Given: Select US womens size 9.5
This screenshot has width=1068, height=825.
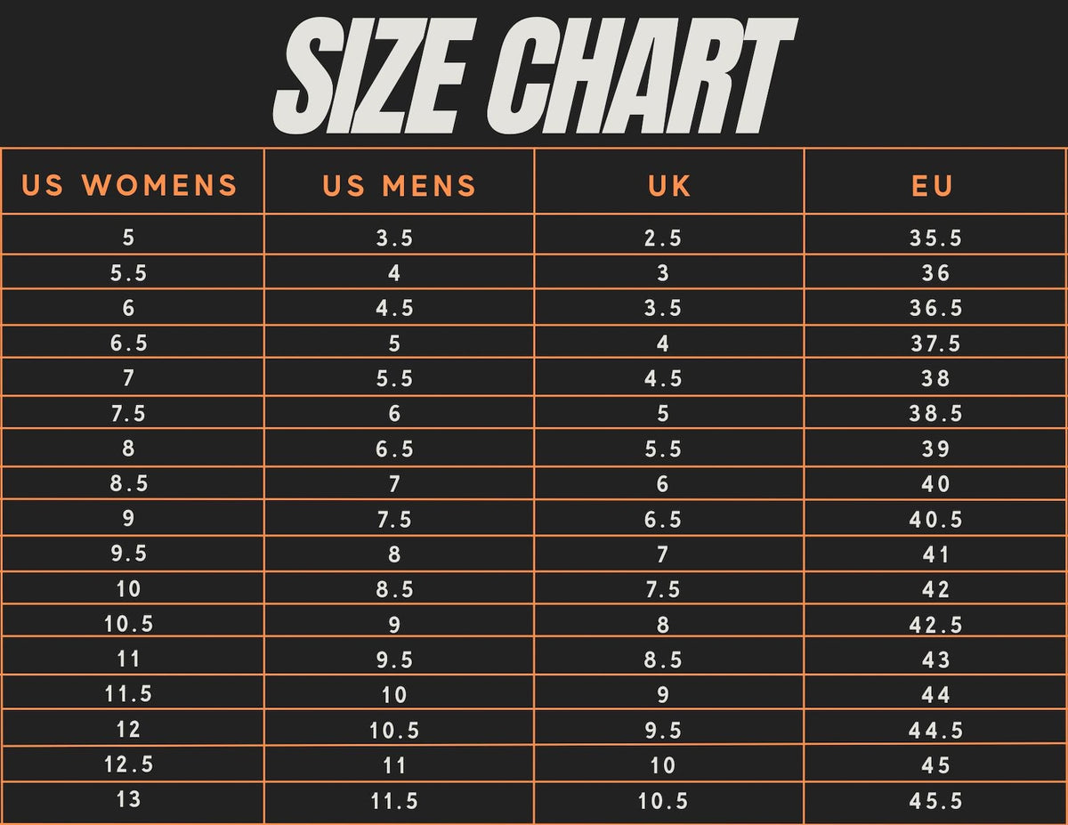Looking at the screenshot, I should 128,554.
